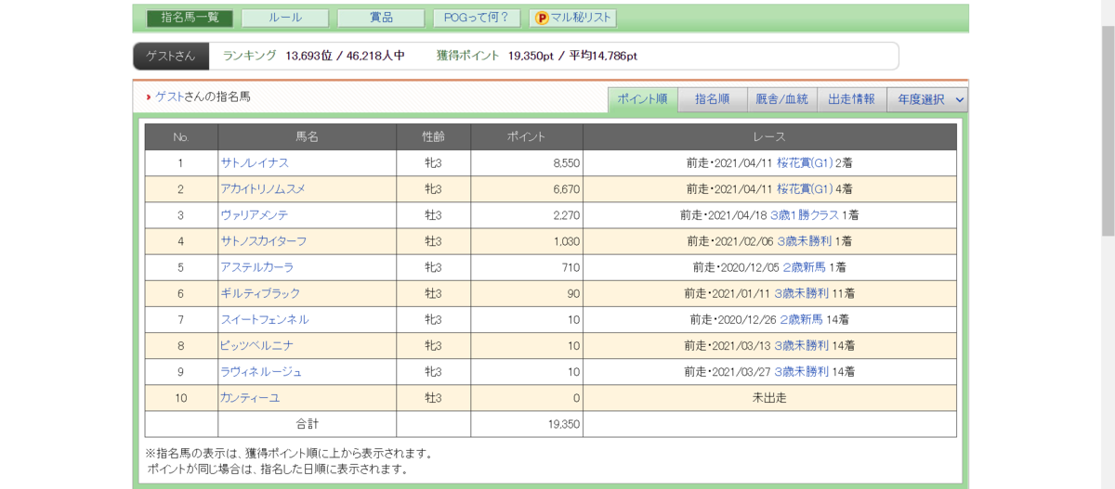Click the ゲストさん user badge
This screenshot has height=489, width=1115.
click(x=171, y=56)
